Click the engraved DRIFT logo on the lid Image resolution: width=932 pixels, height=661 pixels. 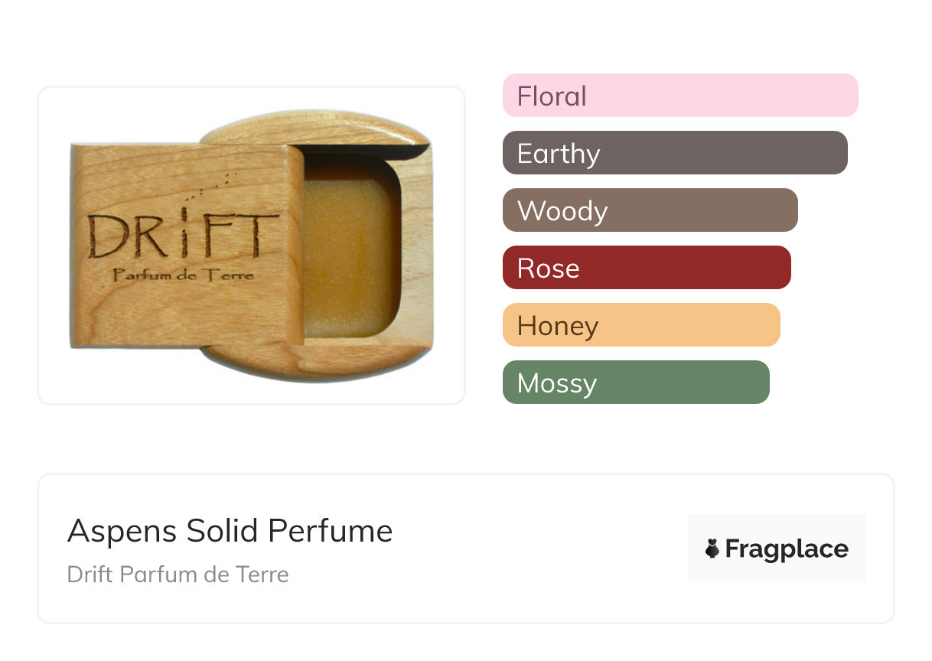tap(183, 236)
